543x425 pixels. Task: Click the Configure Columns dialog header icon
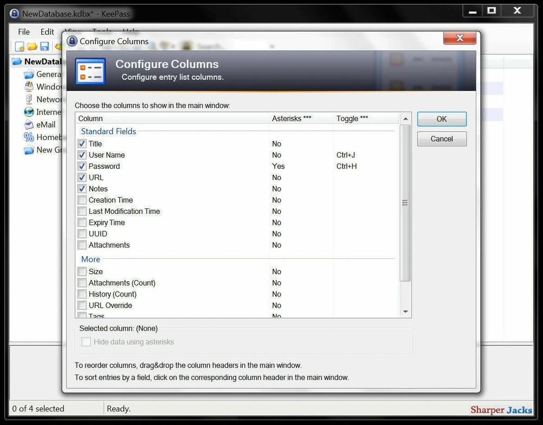(x=90, y=71)
